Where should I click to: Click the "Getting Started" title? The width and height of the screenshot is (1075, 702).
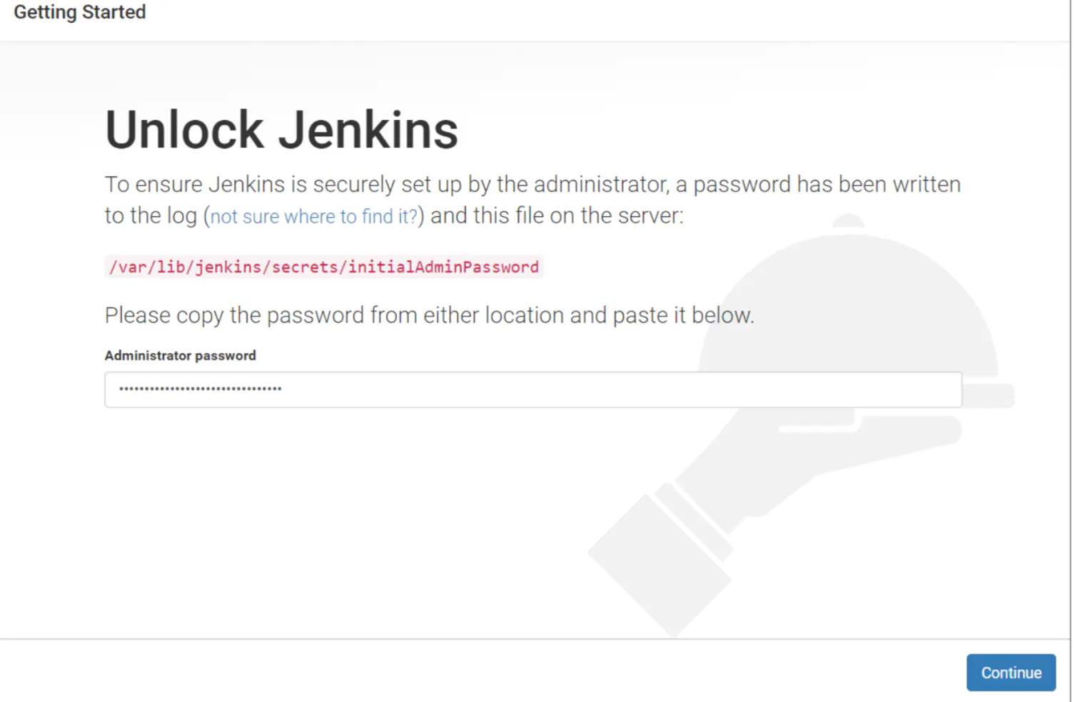[79, 12]
